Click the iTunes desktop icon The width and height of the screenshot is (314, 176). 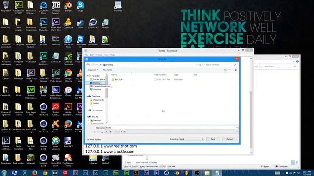click(68, 91)
